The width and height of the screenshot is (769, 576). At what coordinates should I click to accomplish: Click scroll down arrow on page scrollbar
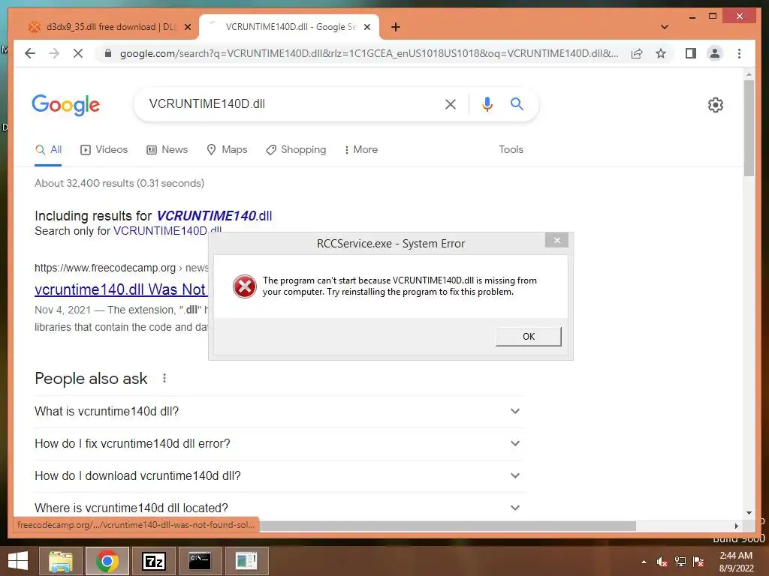click(x=749, y=513)
